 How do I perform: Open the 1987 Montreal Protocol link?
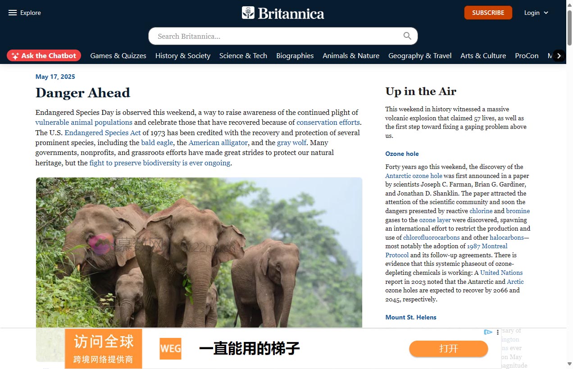(x=446, y=251)
